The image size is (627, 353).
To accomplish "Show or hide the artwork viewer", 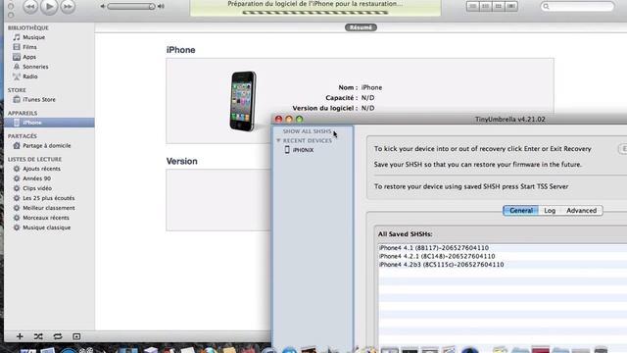I will point(76,336).
